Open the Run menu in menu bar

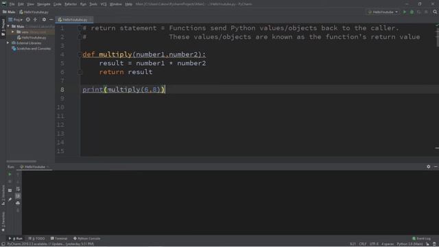click(x=83, y=4)
